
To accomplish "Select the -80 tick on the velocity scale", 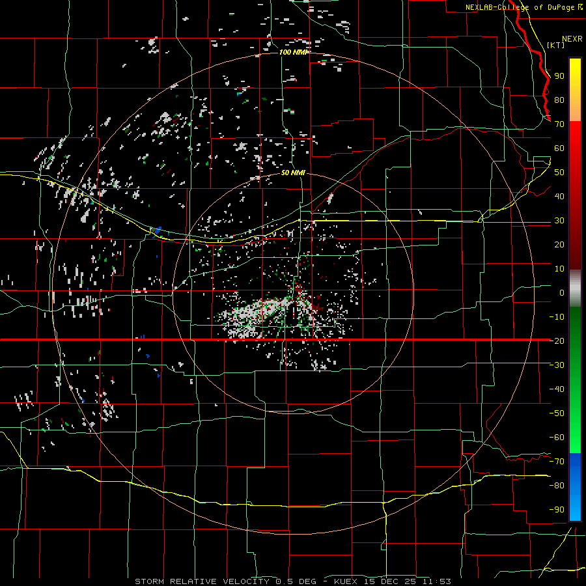I will point(557,486).
